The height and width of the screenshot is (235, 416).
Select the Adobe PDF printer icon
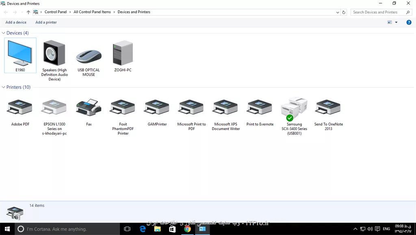click(20, 107)
